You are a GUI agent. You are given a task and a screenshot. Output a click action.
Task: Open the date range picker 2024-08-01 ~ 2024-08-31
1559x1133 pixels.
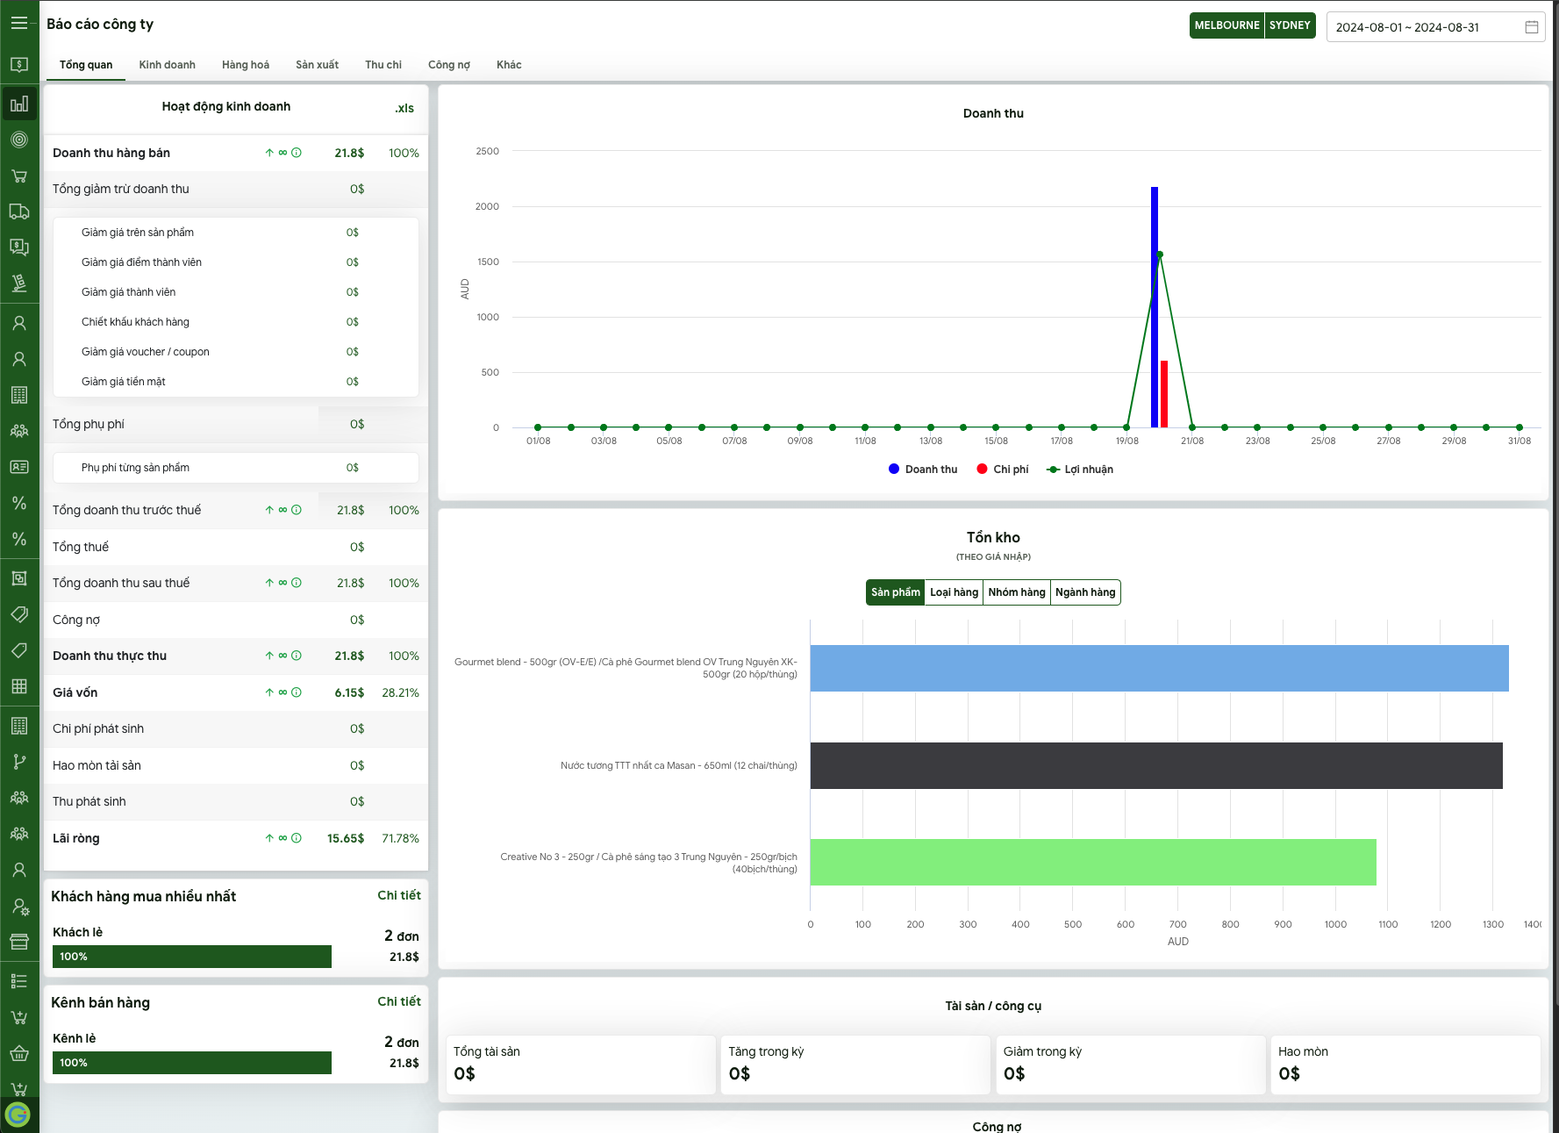(x=1435, y=27)
